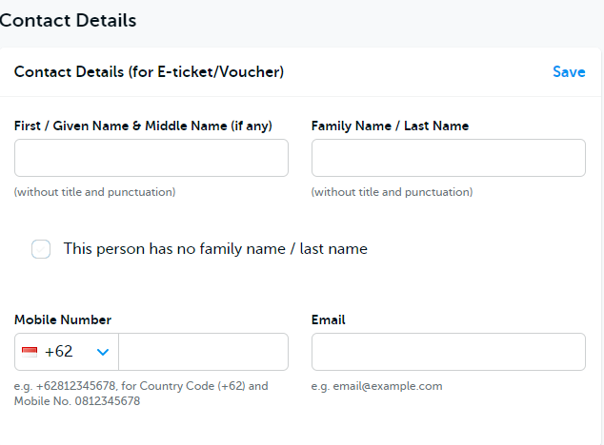Click the Save link
Image resolution: width=604 pixels, height=445 pixels.
569,72
